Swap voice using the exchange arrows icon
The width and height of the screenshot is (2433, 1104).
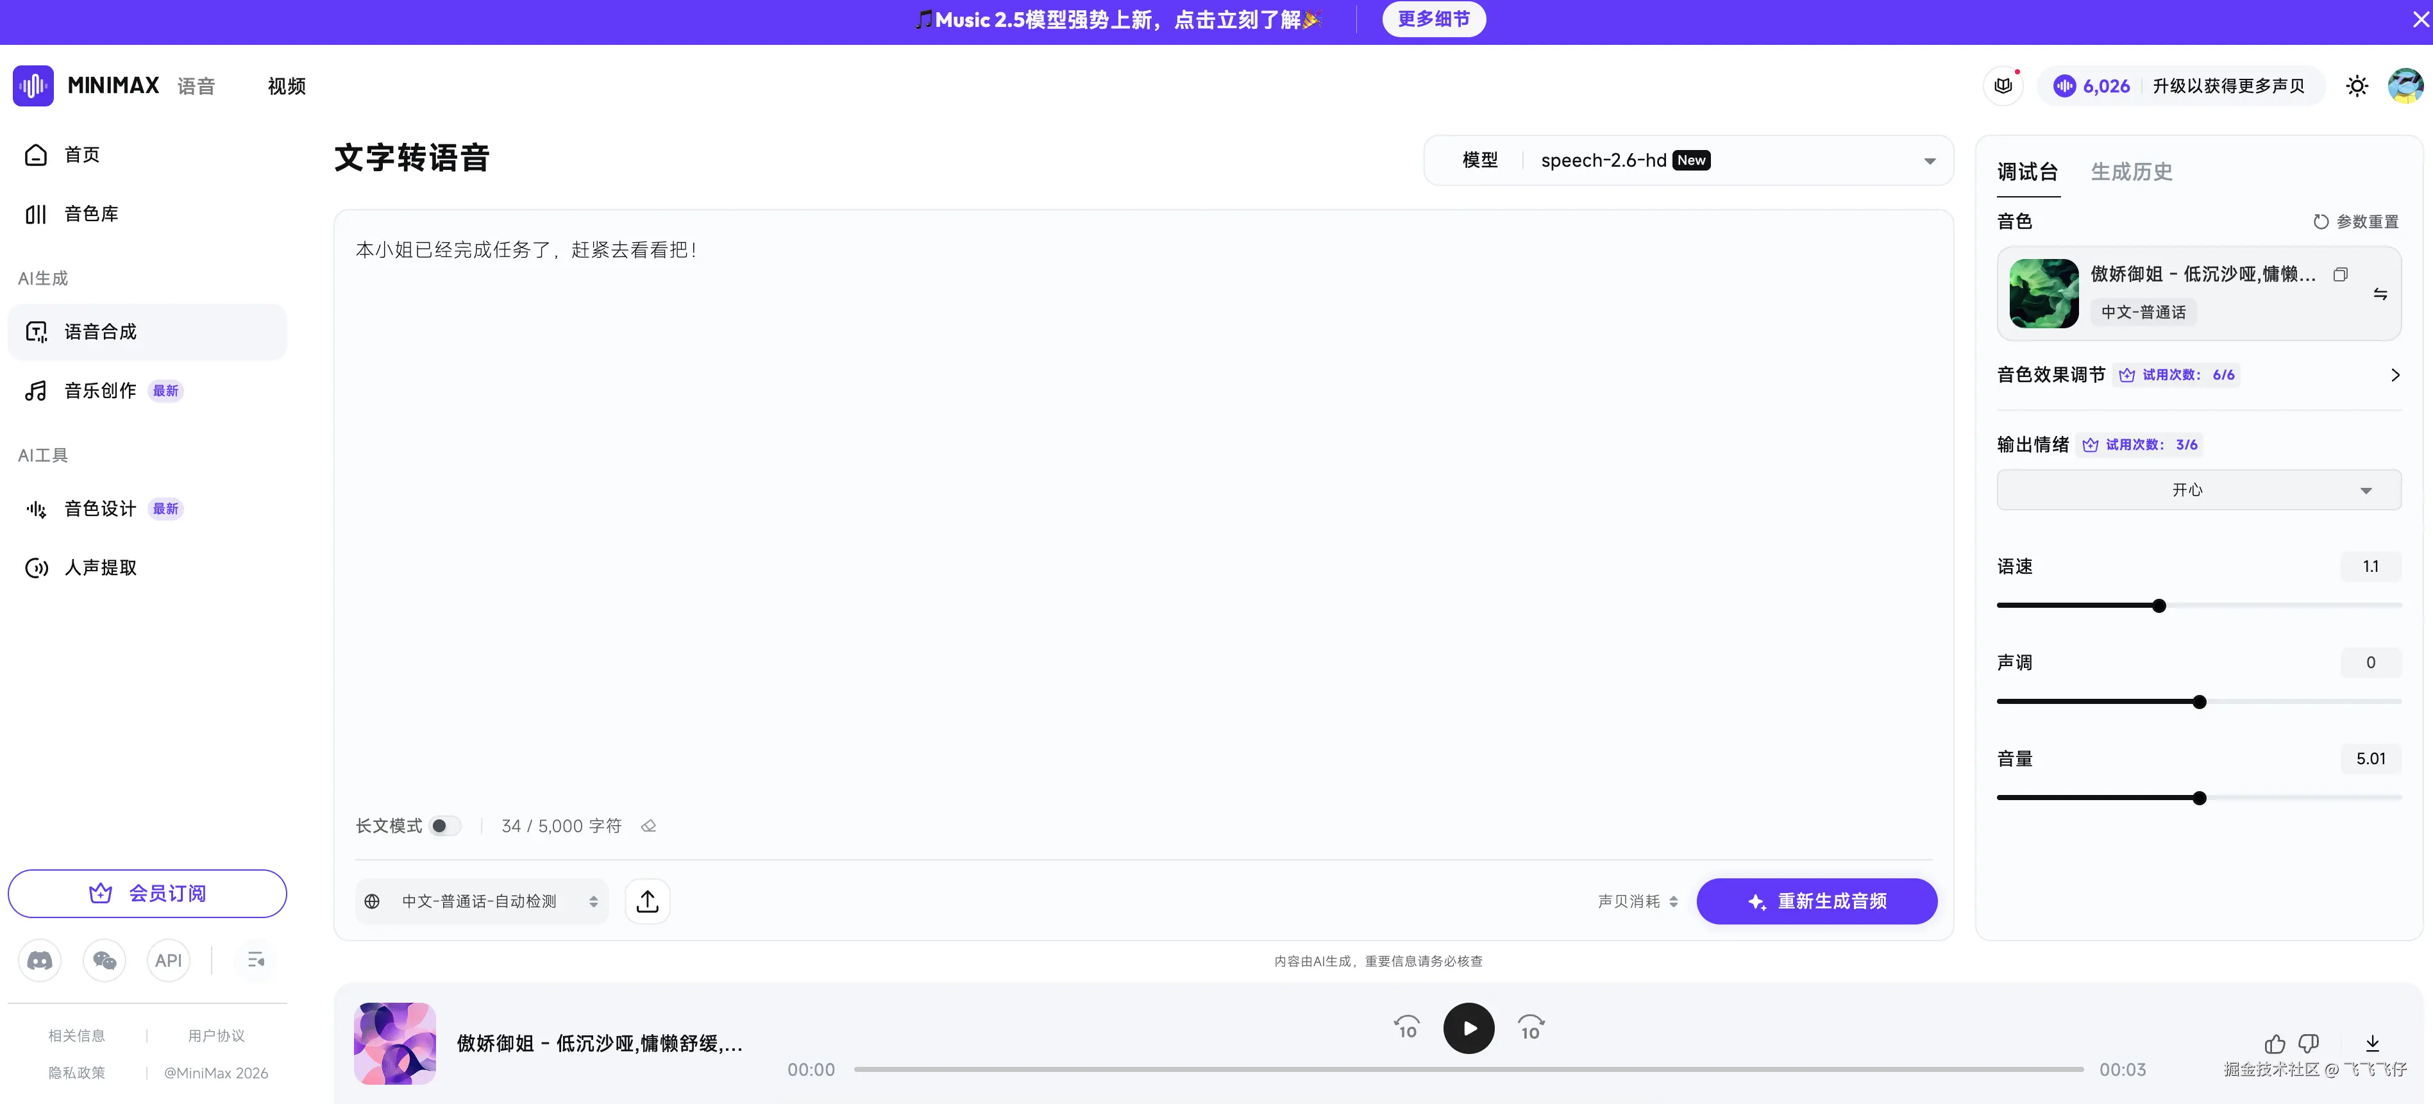click(2380, 295)
